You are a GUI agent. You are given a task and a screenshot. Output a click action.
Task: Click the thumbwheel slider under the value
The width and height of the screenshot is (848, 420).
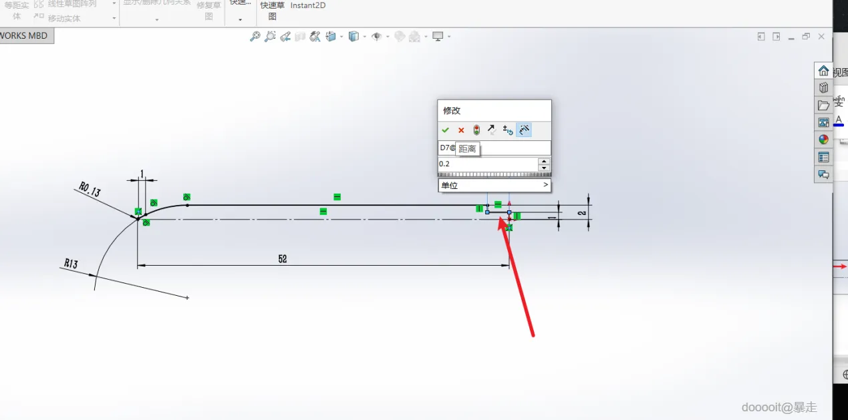[494, 175]
